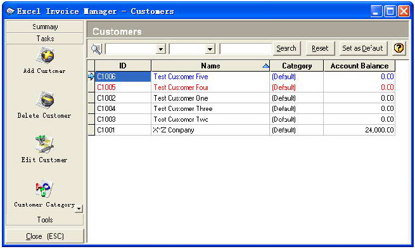Click the row selector for C1005
This screenshot has width=415, height=249.
pyautogui.click(x=91, y=87)
